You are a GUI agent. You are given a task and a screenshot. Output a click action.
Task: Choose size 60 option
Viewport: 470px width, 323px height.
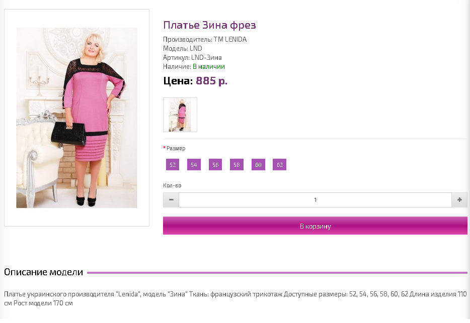pos(258,165)
